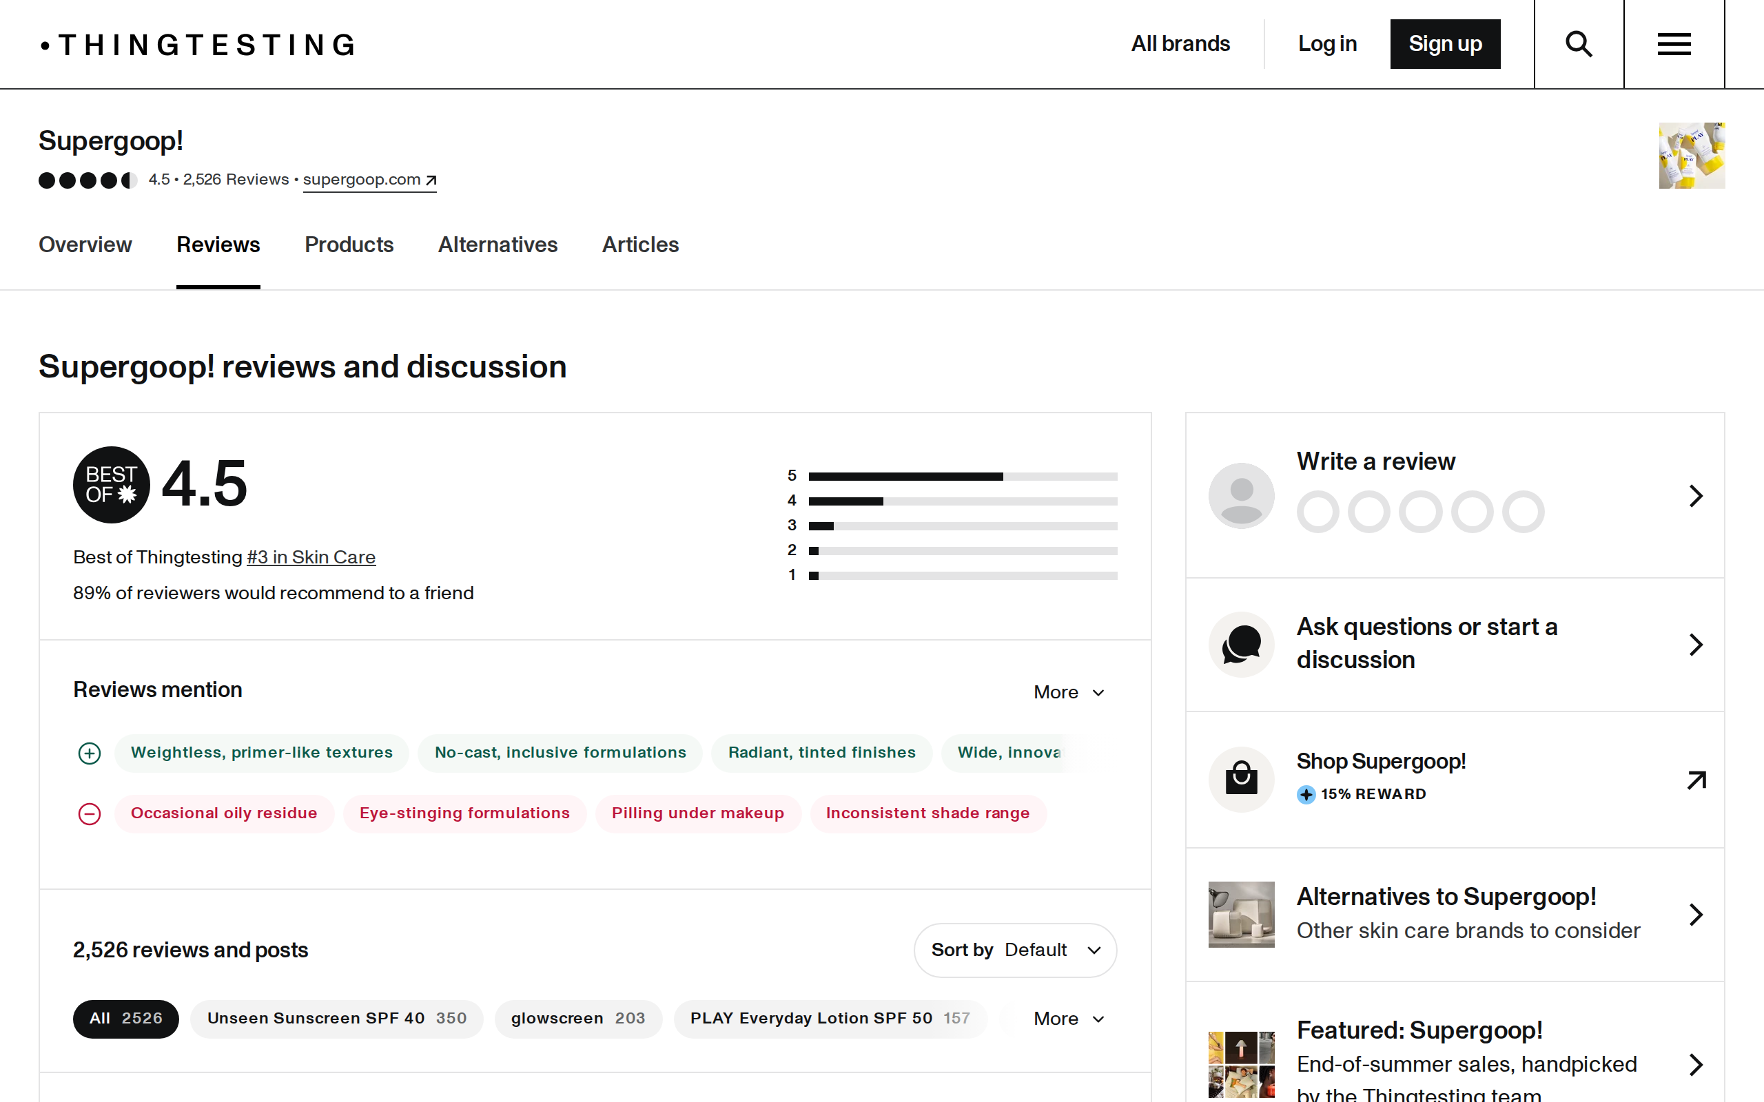Open the All brands link
The image size is (1764, 1102).
[x=1180, y=43]
